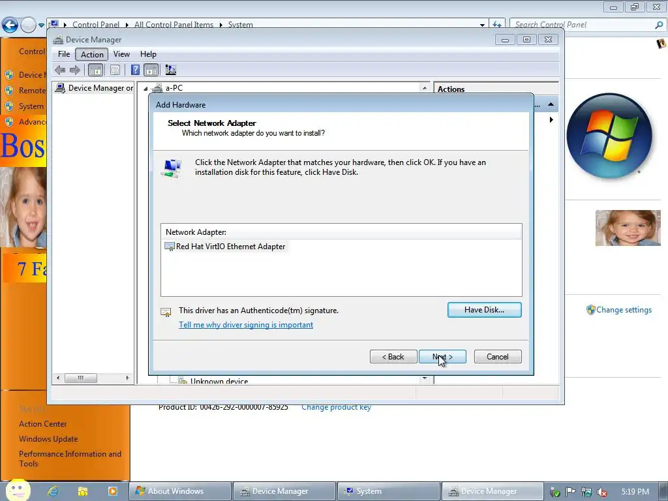
Task: Click the Change product key link
Action: click(336, 407)
